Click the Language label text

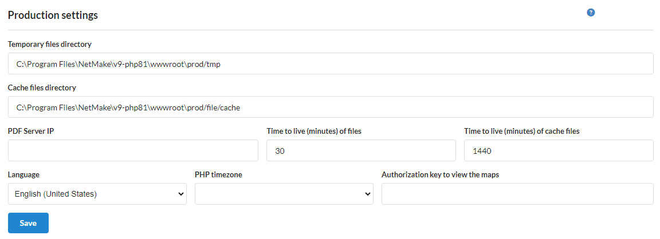coord(23,174)
